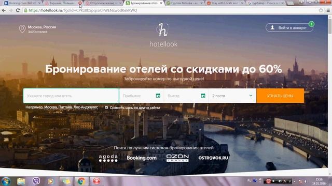Click the browser address bar URL
Screen dimensions: 332x186
[83, 10]
